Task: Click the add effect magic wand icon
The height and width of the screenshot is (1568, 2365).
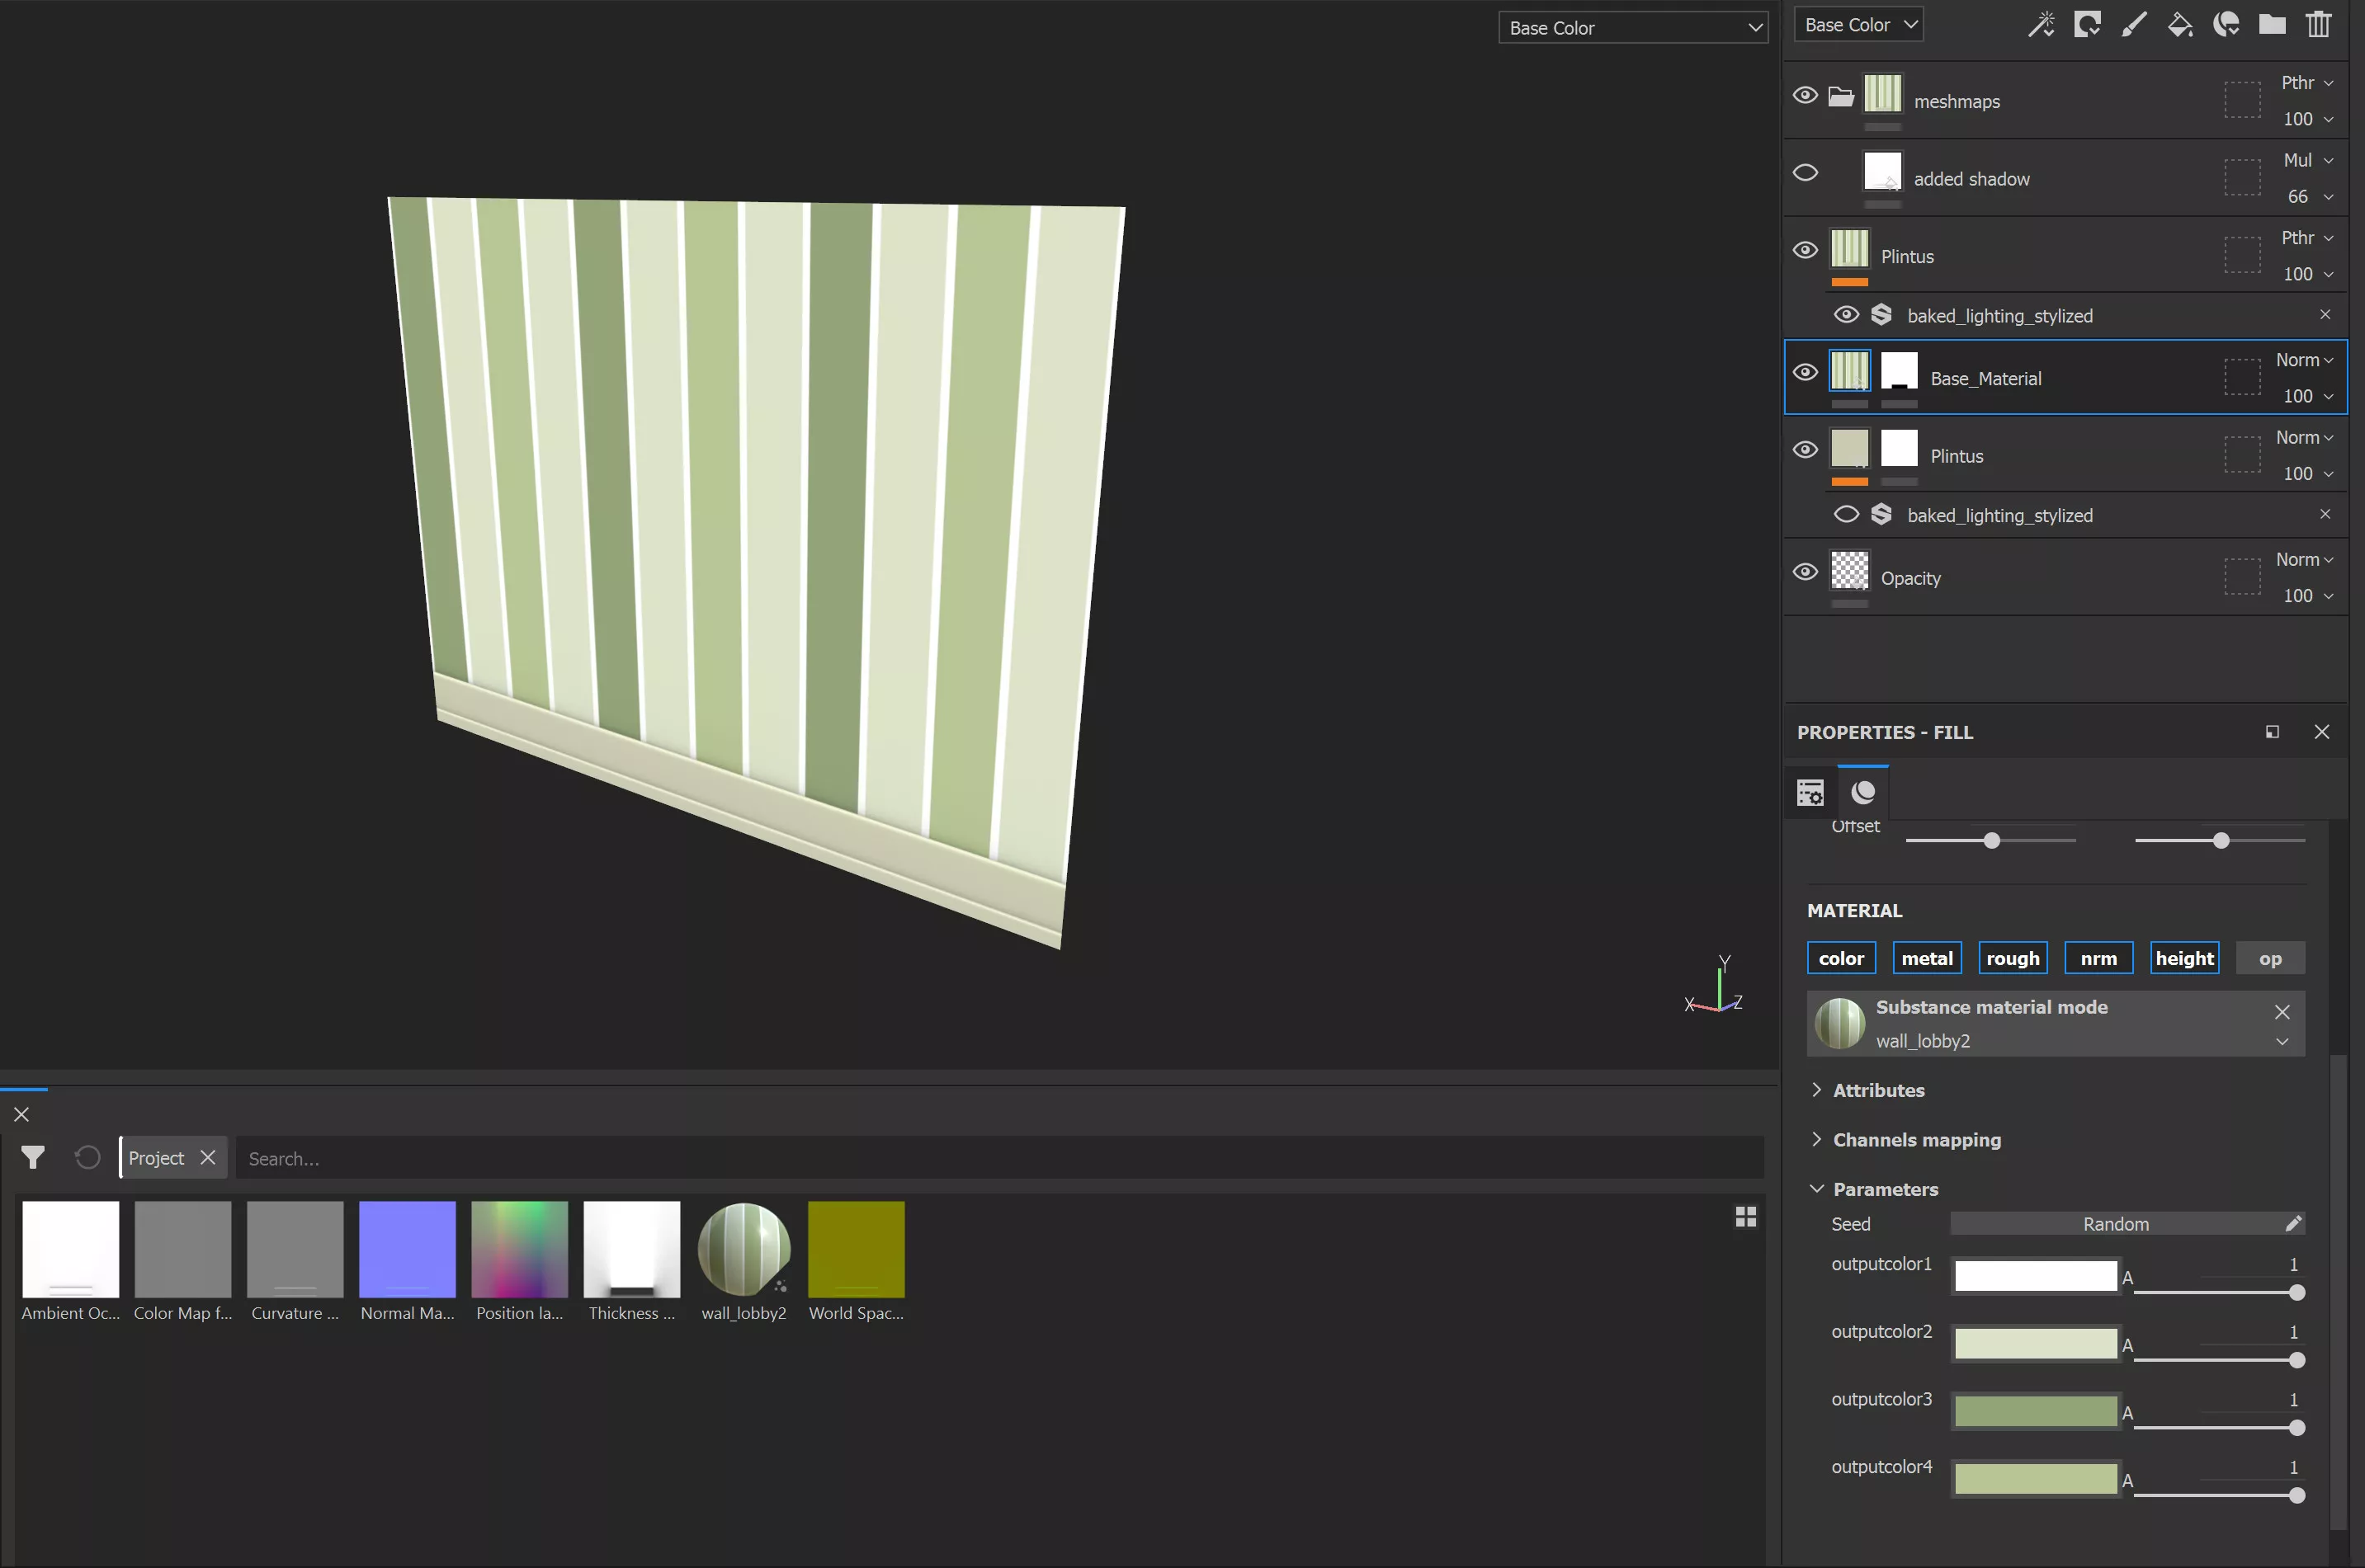Action: (2041, 24)
